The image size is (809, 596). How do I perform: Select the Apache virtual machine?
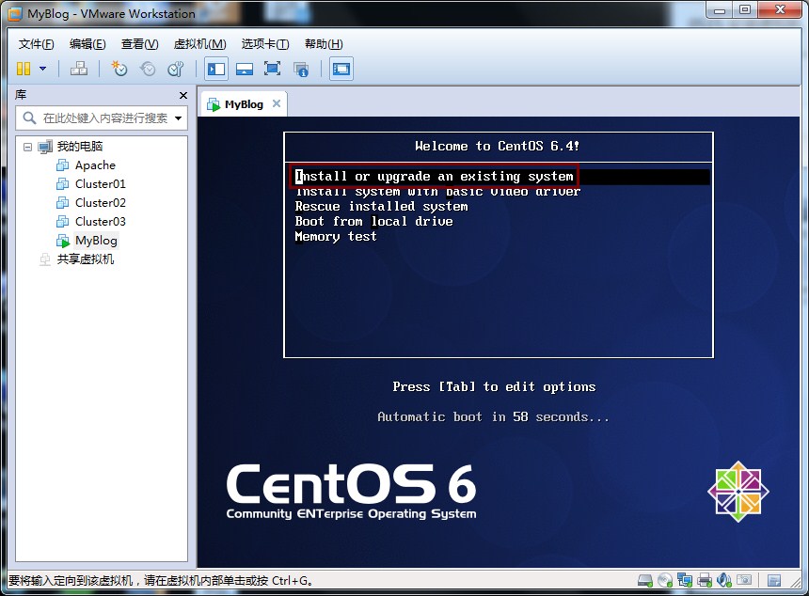[x=95, y=165]
